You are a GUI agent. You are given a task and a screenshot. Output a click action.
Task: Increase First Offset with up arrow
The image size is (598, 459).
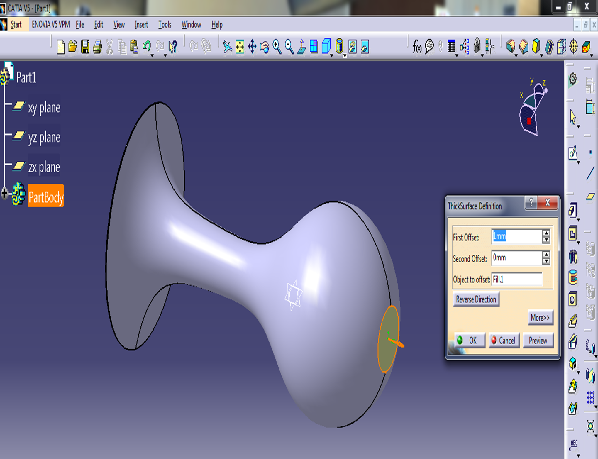546,233
